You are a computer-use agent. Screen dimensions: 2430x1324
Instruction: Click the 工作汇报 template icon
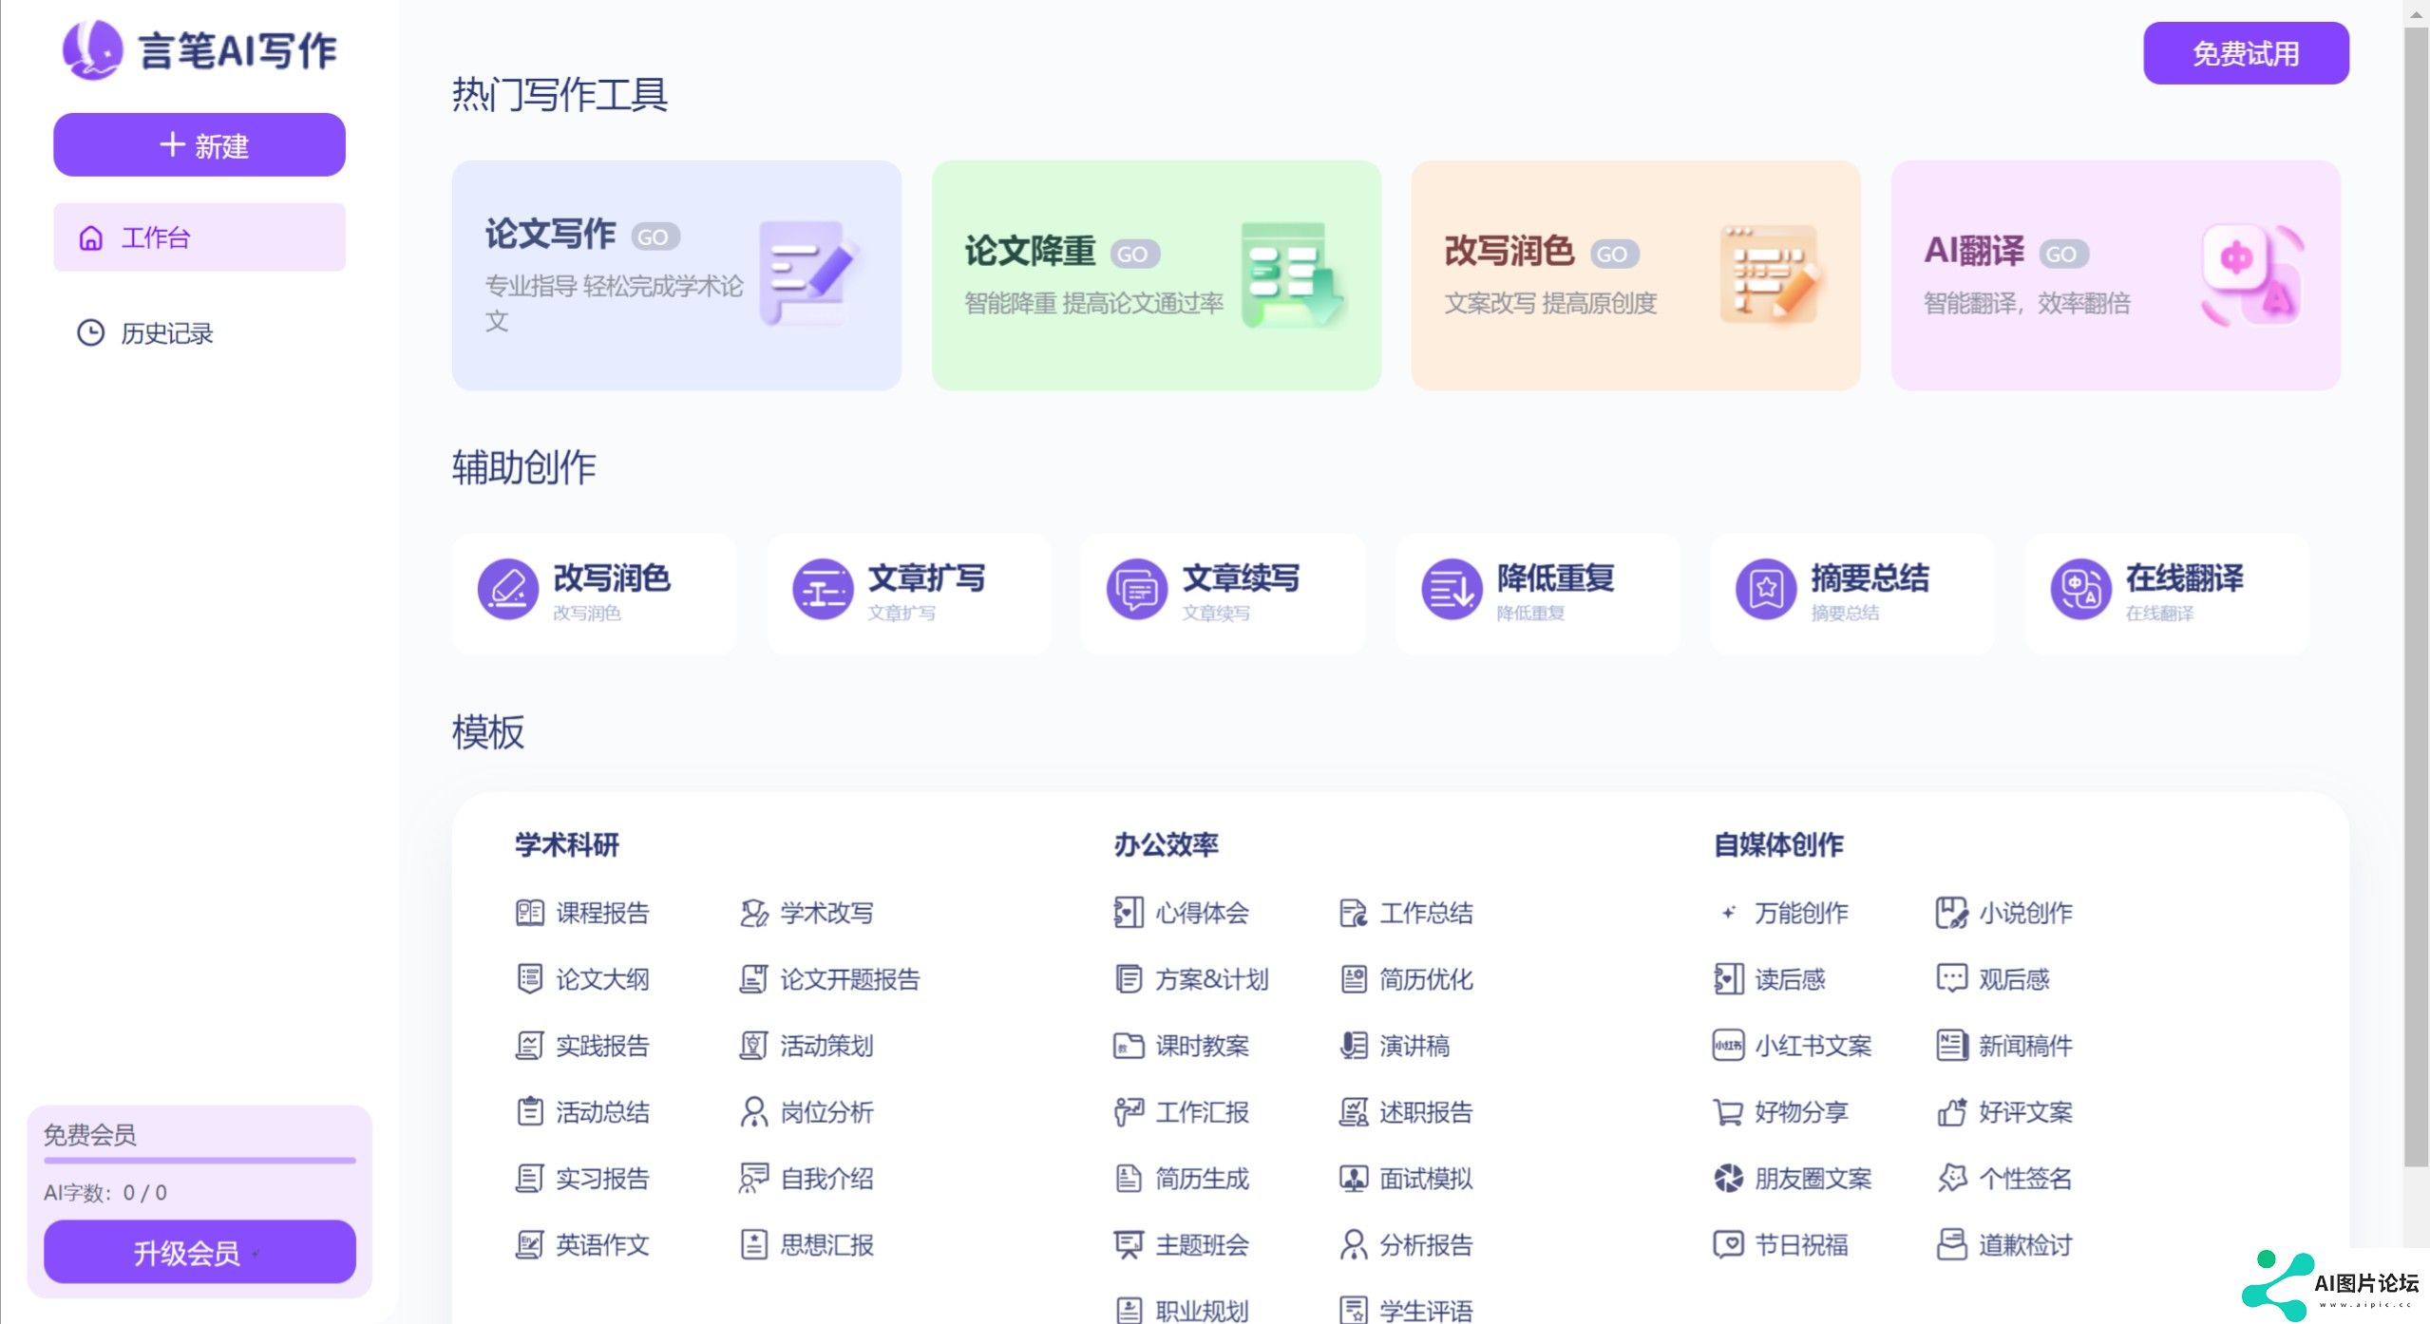[1128, 1112]
